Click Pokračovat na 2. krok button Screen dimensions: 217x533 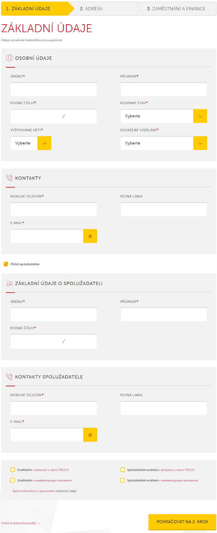182,522
